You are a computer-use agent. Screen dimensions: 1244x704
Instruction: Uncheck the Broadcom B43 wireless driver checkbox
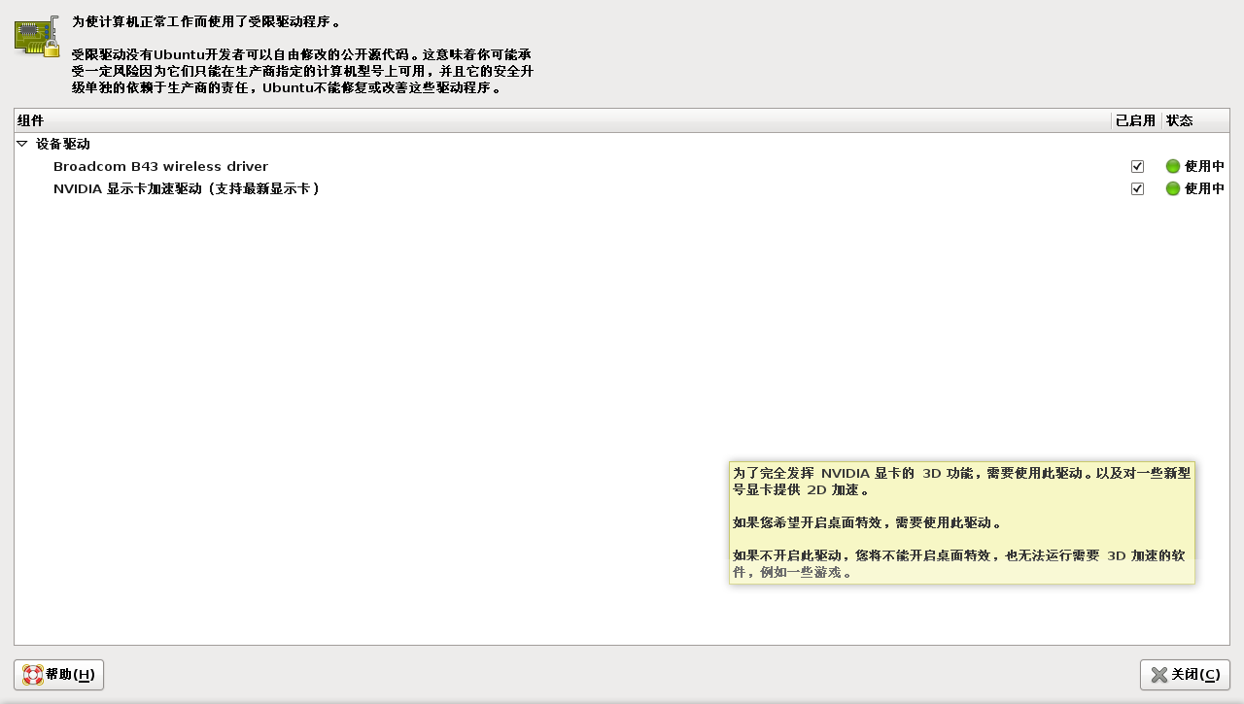1137,166
